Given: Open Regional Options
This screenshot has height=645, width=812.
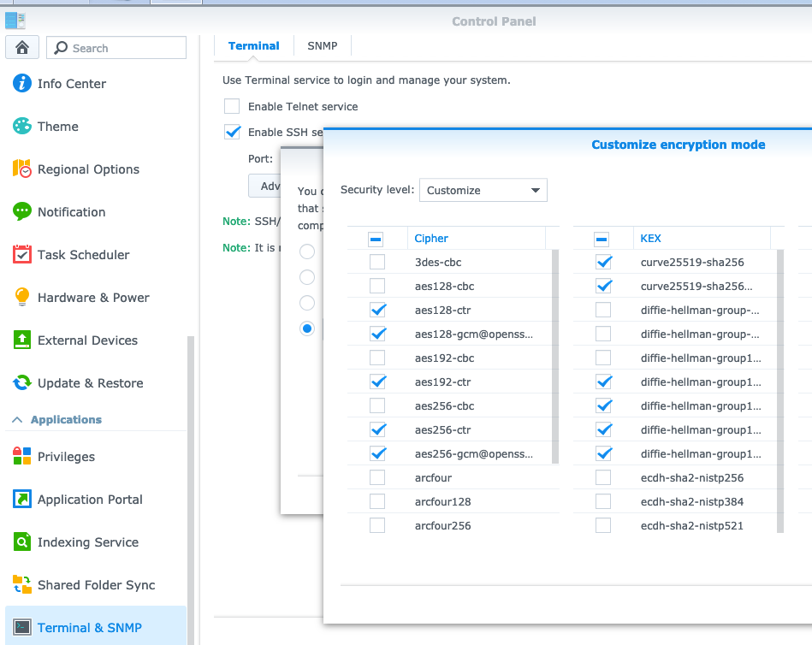Looking at the screenshot, I should pyautogui.click(x=88, y=169).
